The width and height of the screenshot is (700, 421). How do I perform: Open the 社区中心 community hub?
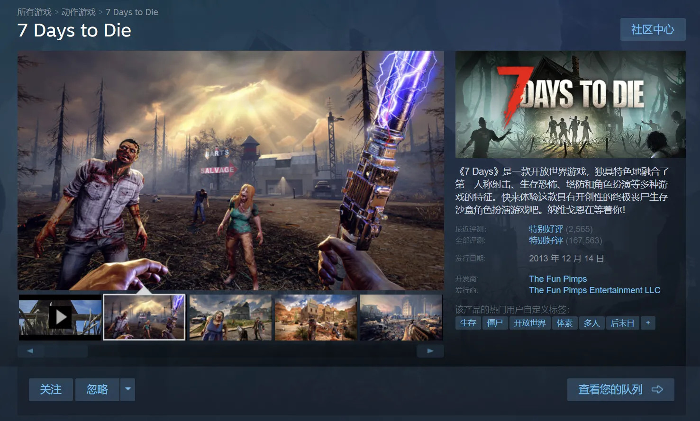(653, 29)
